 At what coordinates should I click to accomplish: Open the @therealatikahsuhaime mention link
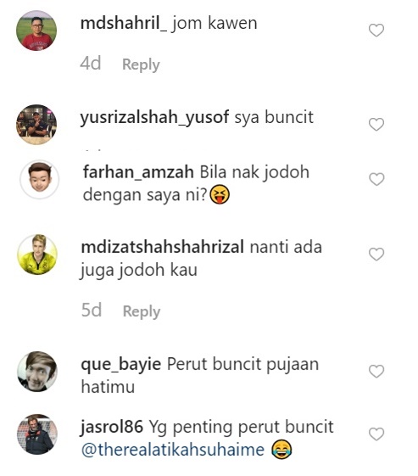173,450
